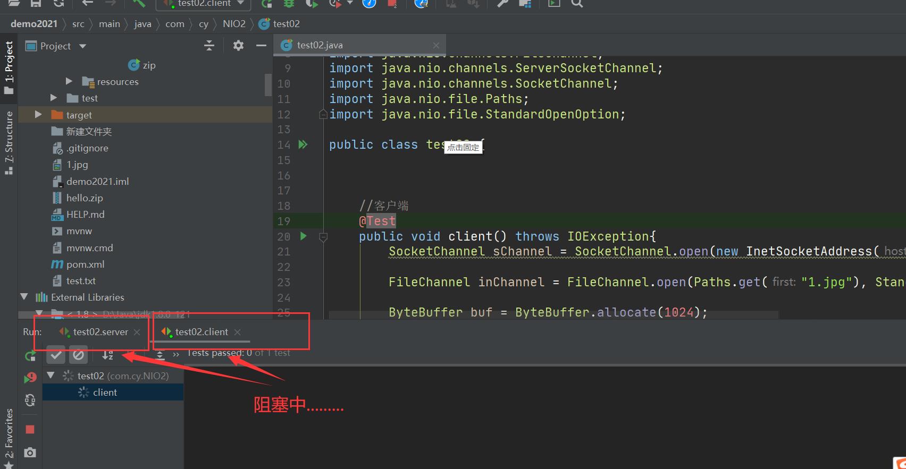The width and height of the screenshot is (906, 469).
Task: Open the Z: Structure side tab
Action: click(x=9, y=143)
